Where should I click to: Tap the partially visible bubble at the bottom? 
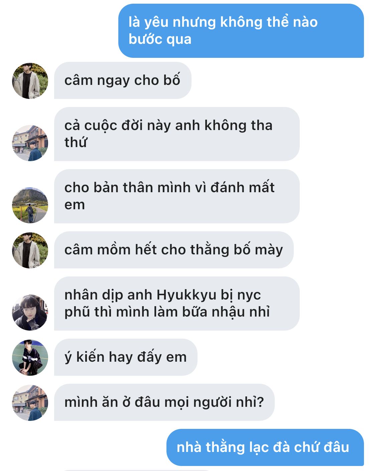[137, 470]
